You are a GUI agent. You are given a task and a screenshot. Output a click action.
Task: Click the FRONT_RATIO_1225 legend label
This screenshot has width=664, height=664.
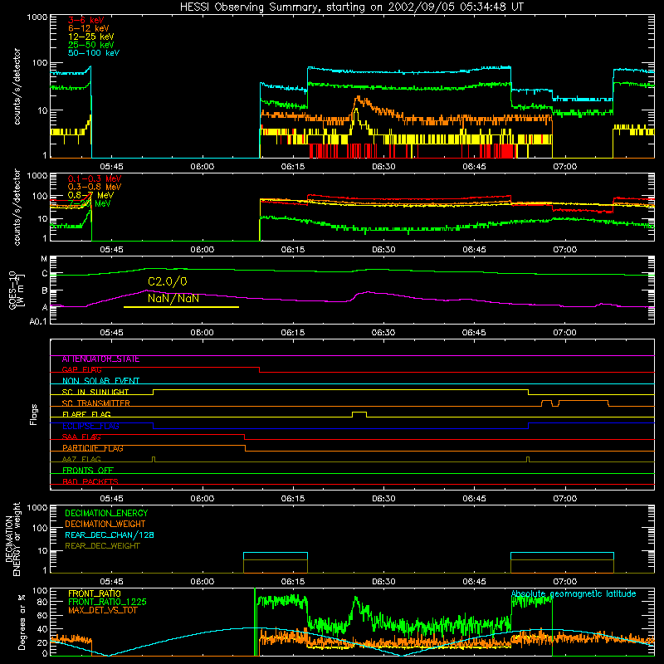108,602
